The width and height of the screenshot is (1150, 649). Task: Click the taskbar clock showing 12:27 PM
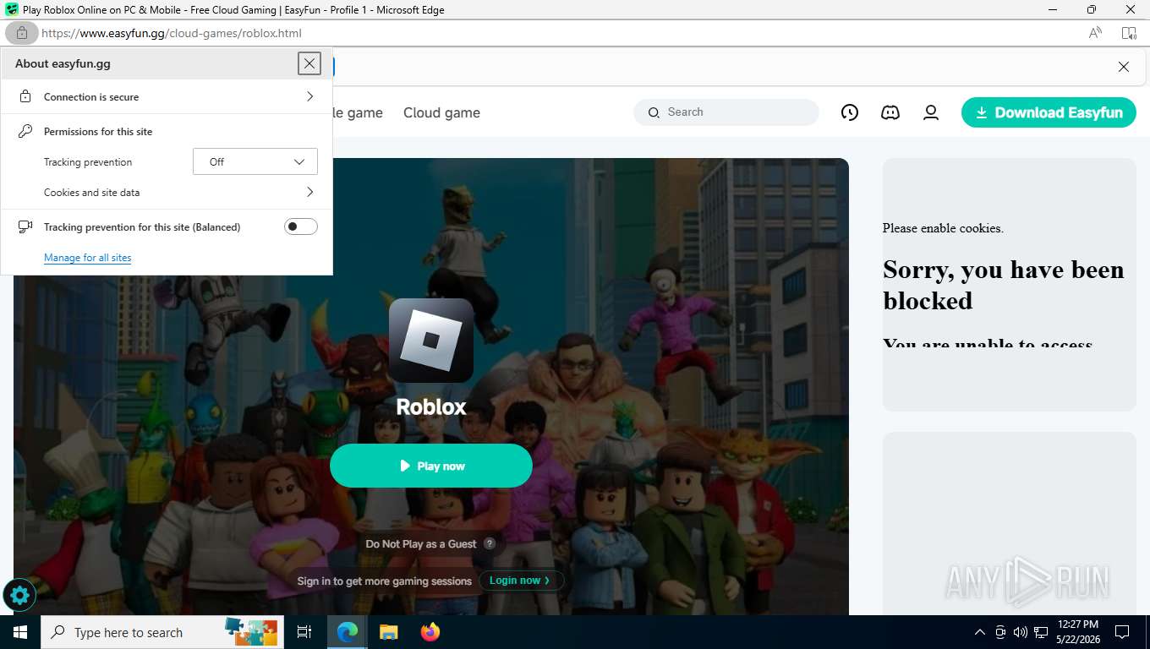point(1077,632)
